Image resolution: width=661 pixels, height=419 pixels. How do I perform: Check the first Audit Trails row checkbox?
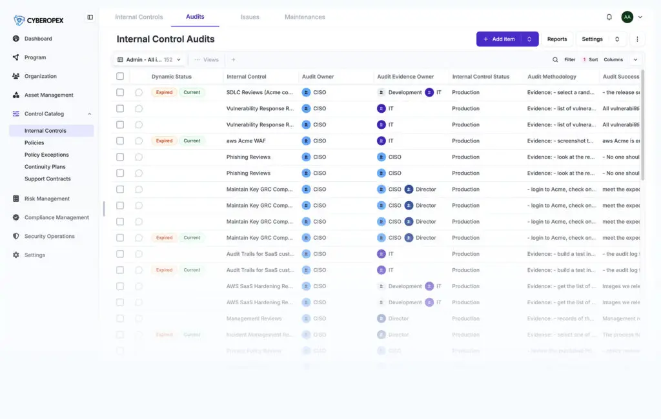(x=120, y=254)
